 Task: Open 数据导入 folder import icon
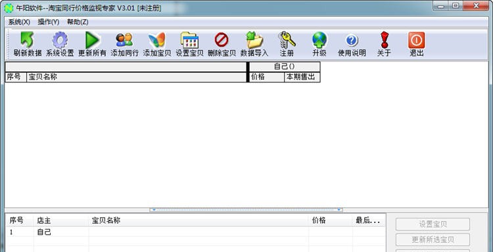click(254, 40)
